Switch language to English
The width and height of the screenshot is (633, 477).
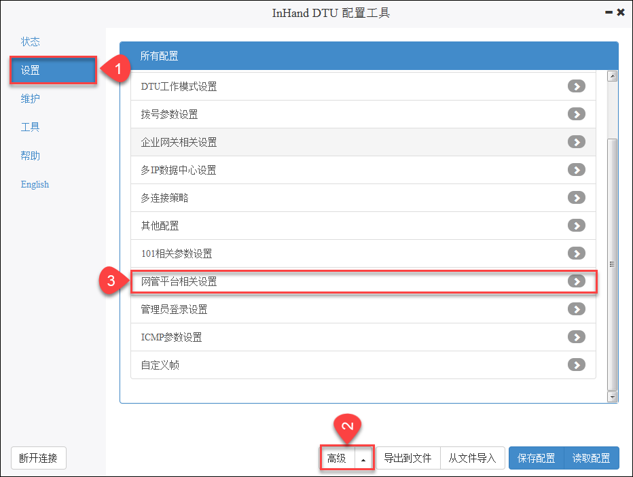pos(35,184)
